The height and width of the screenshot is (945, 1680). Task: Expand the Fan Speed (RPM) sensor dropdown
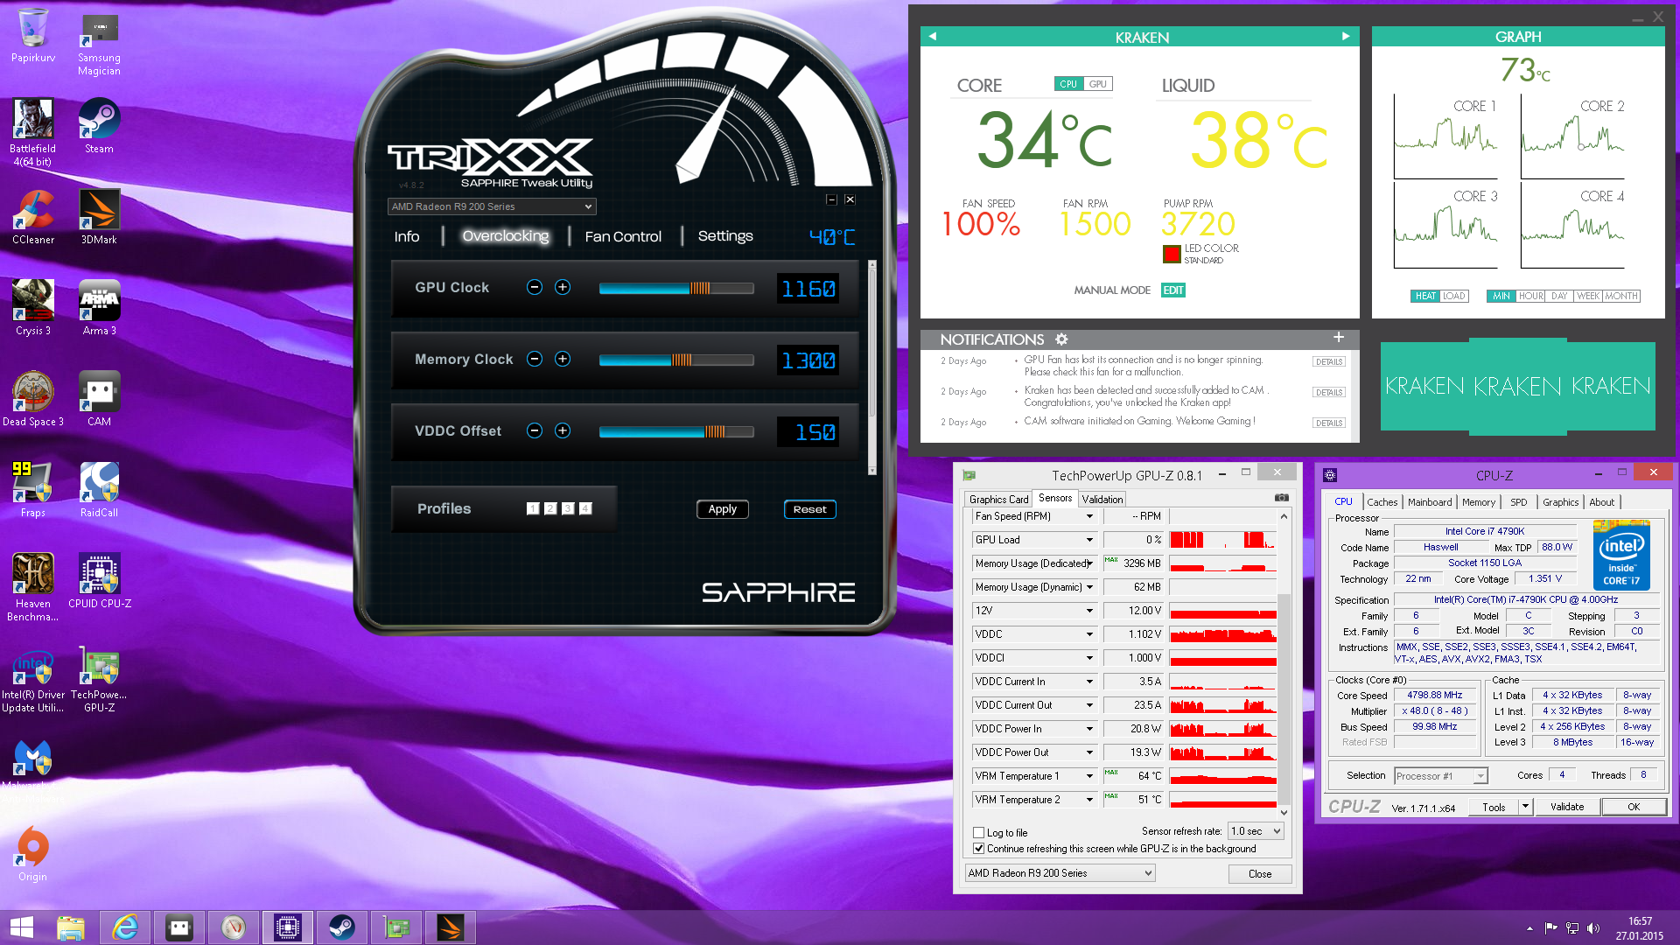pos(1089,516)
